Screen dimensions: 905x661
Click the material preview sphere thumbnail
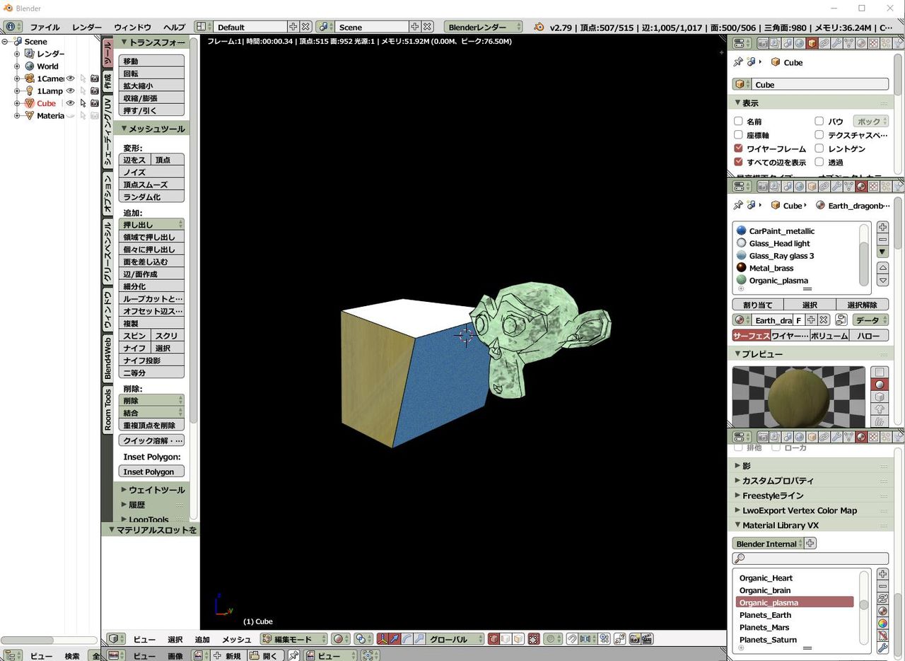click(x=798, y=396)
